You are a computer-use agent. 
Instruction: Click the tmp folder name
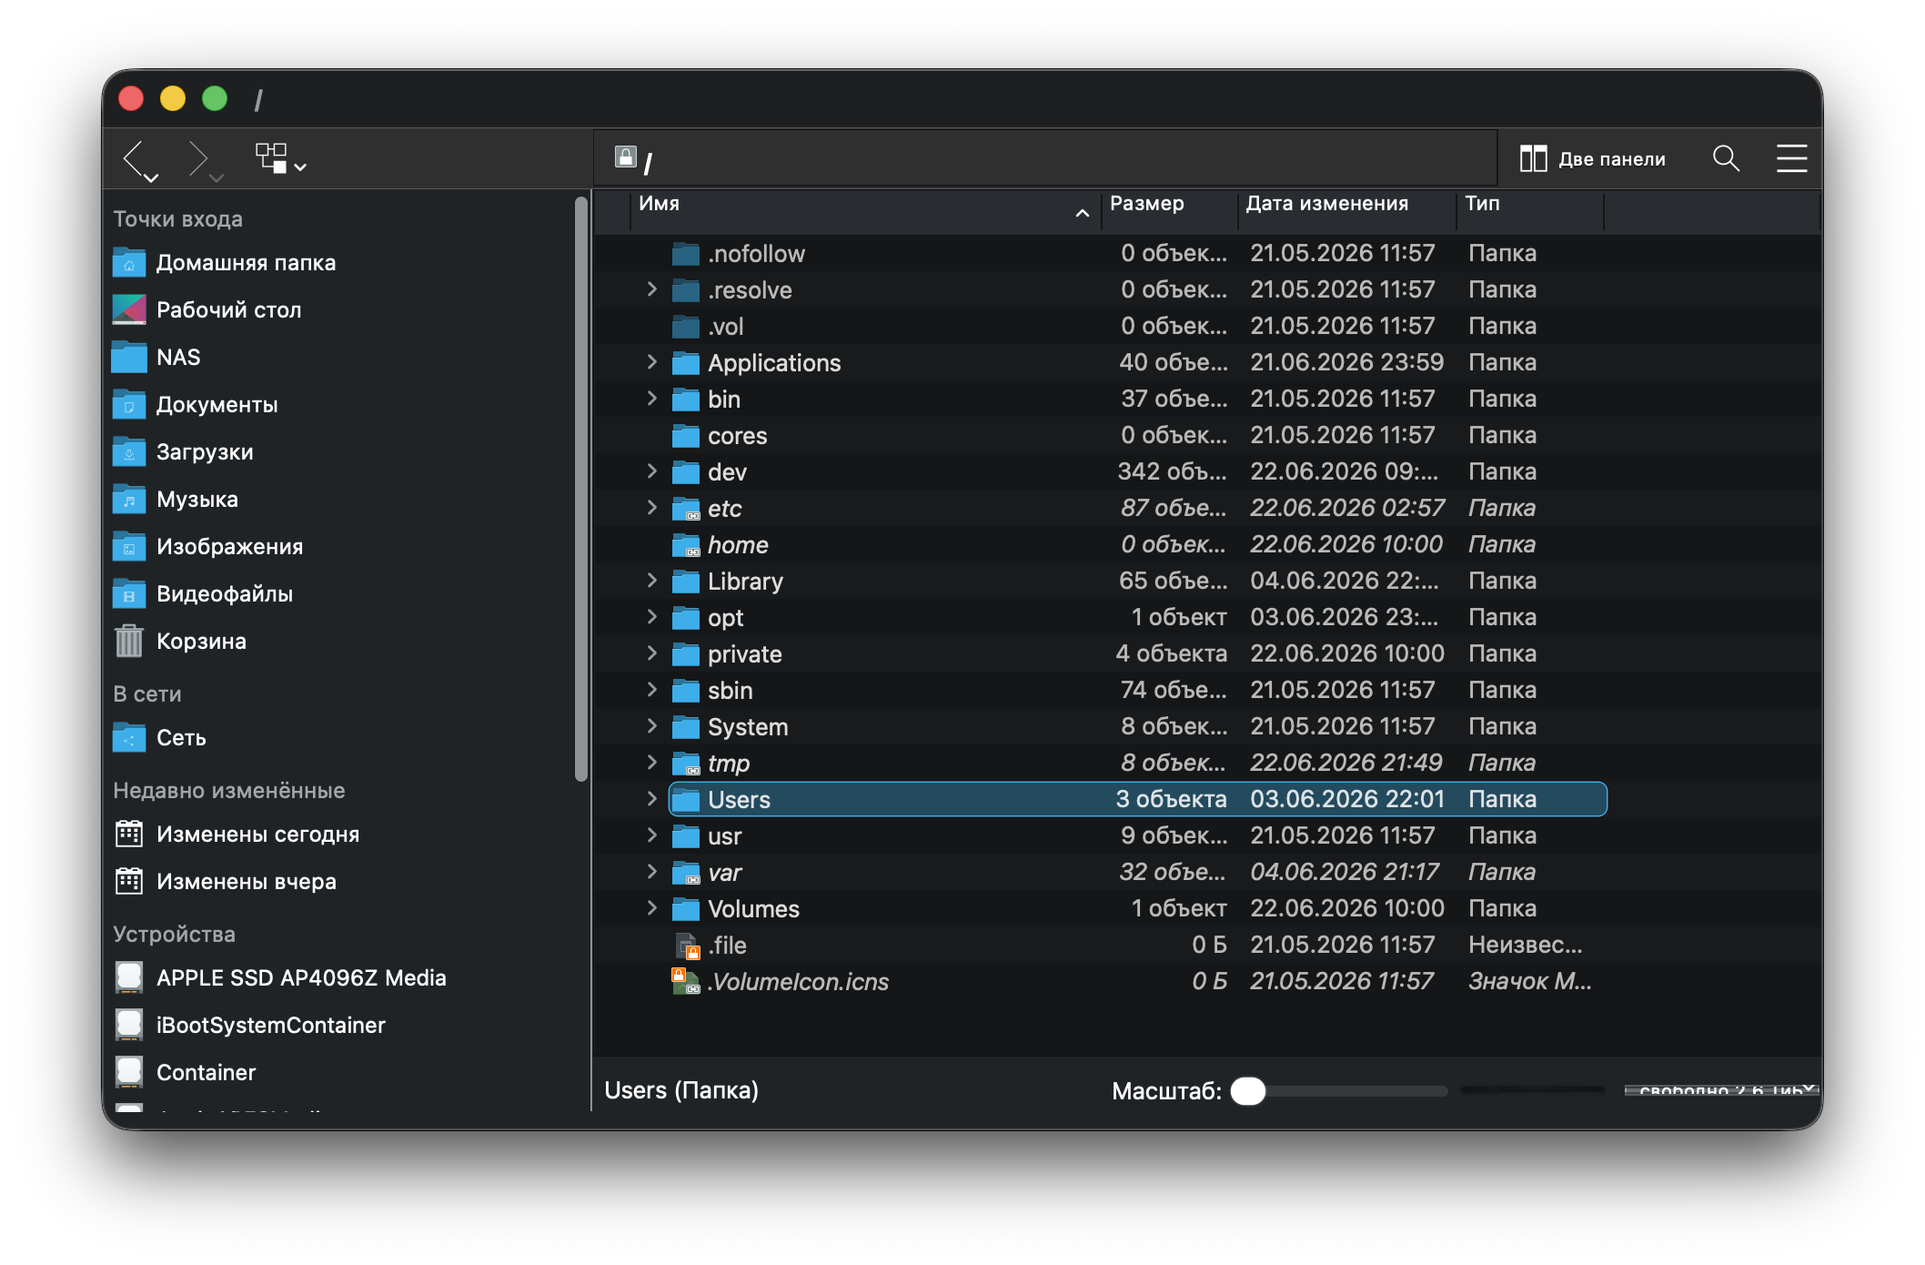728,764
